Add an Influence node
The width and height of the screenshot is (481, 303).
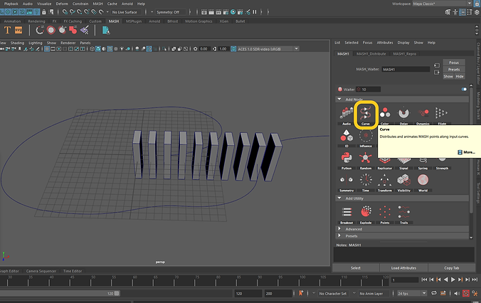point(365,138)
